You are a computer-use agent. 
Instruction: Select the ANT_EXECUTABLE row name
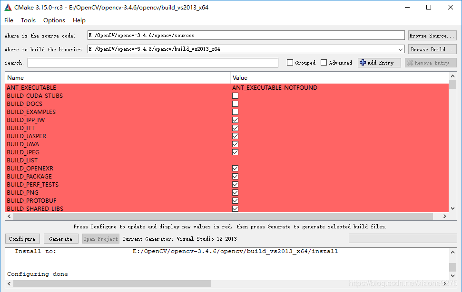tap(31, 88)
